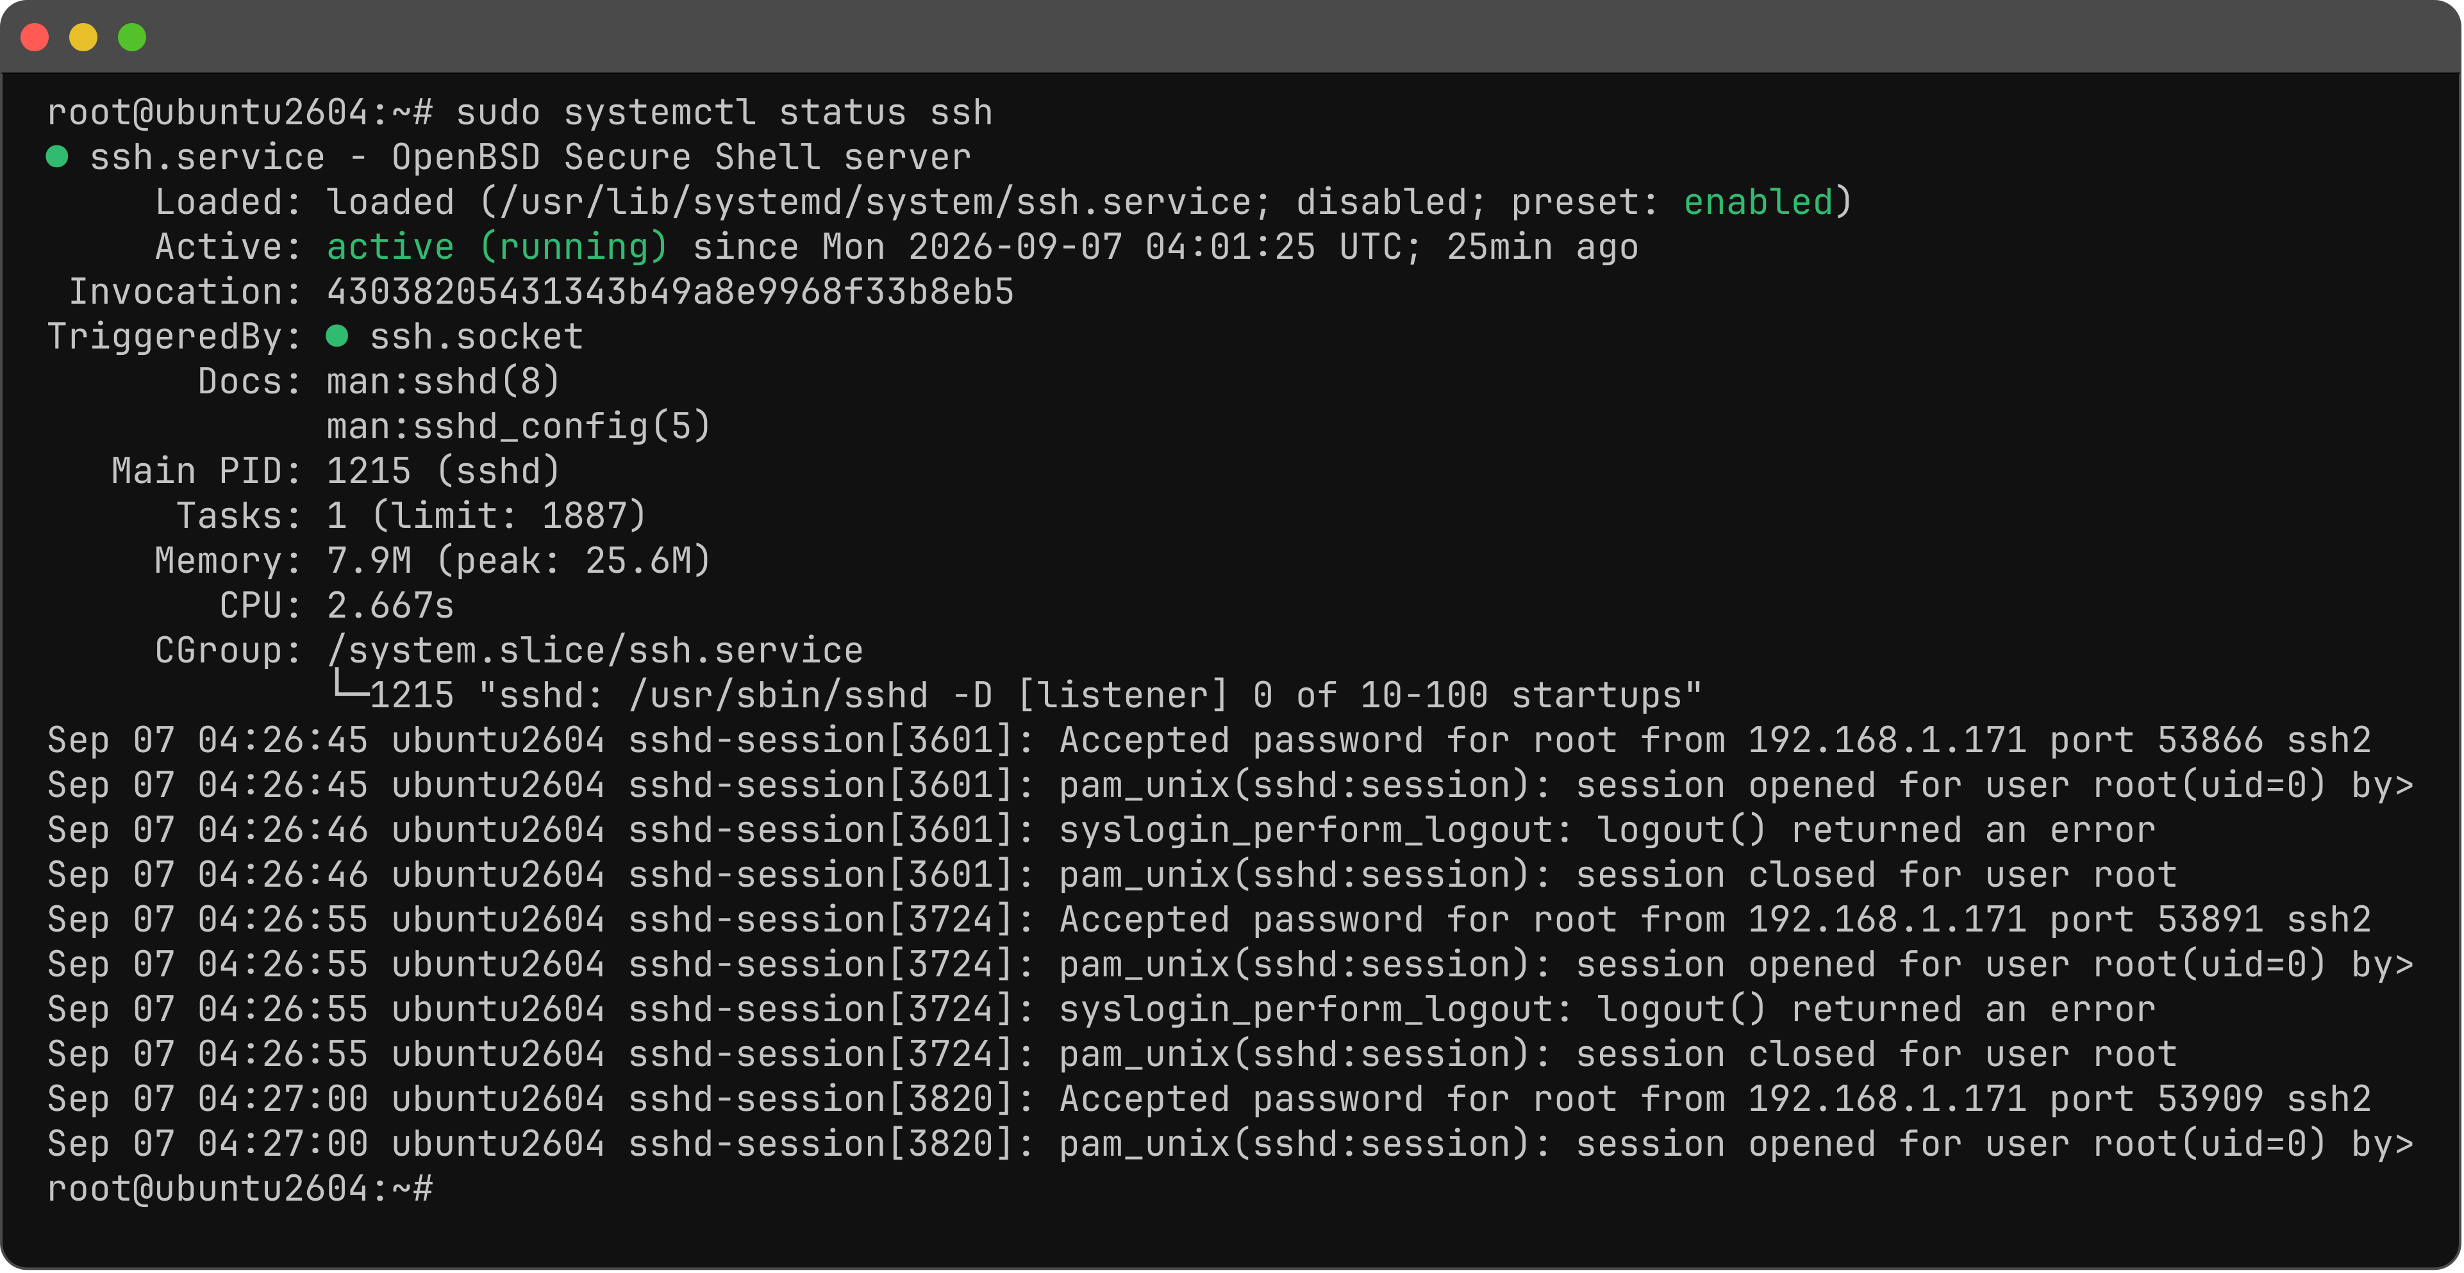The width and height of the screenshot is (2464, 1273).
Task: Click the green status dot before ssh.service
Action: coord(58,157)
